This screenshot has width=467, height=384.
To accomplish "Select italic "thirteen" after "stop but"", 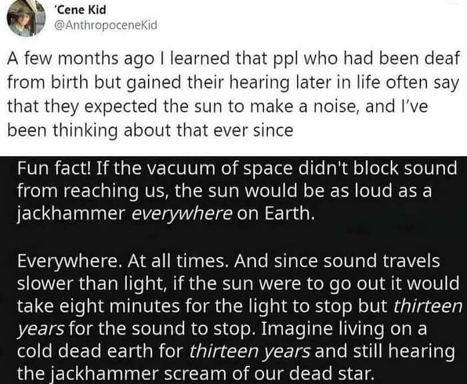I will coord(428,306).
